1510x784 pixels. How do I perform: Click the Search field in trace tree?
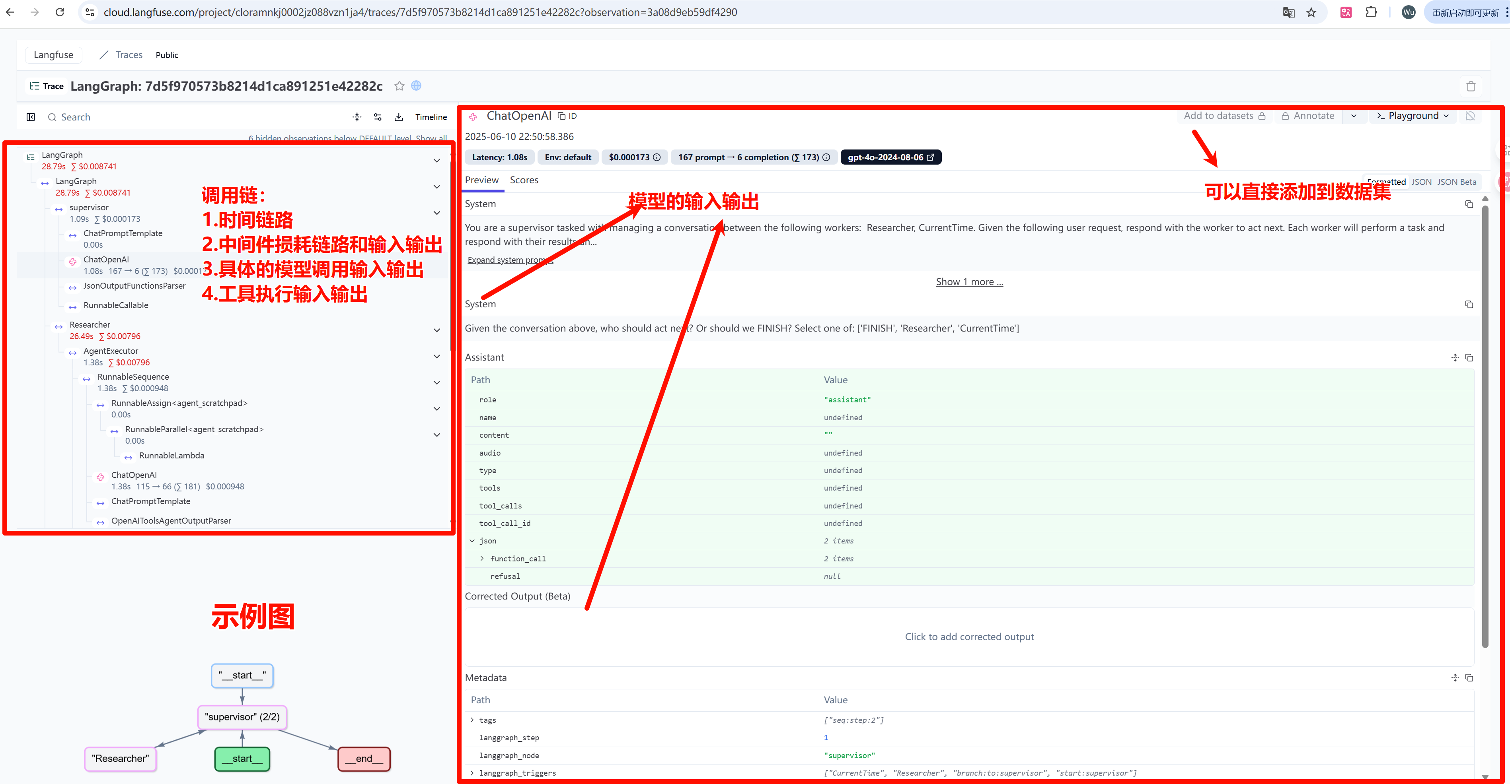coord(76,117)
